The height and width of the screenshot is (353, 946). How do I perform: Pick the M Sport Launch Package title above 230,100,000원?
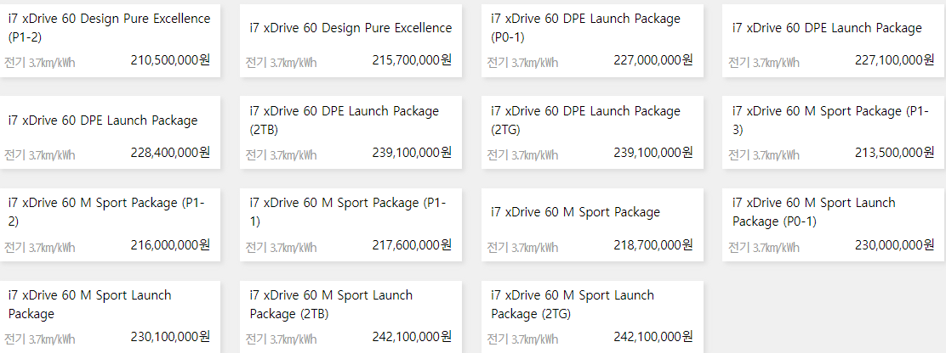pyautogui.click(x=89, y=305)
